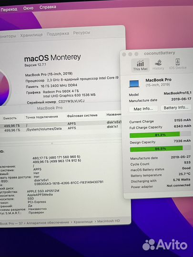This screenshot has width=193, height=257.
Task: Click the 86.5% design capacity bar
Action: point(160,148)
